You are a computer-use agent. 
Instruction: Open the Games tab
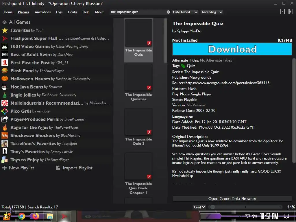(x=24, y=12)
